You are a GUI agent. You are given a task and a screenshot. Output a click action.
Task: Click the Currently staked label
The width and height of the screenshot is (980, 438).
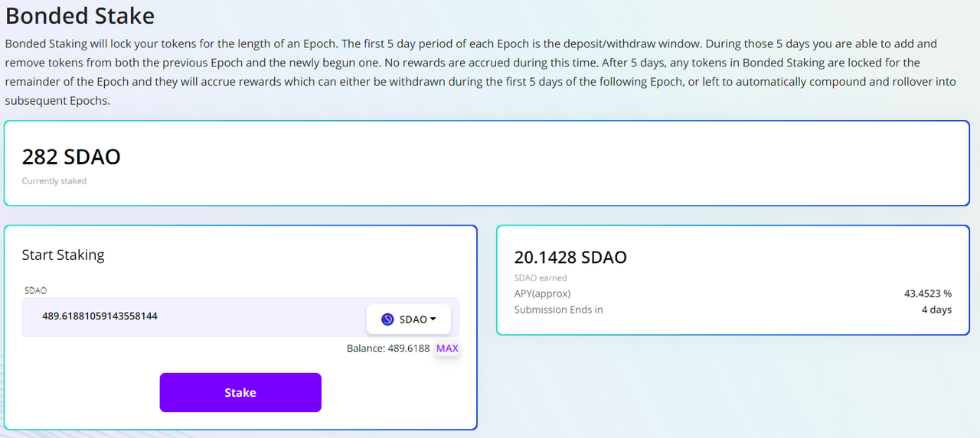54,181
